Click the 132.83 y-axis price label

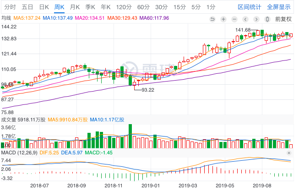pos(9,39)
